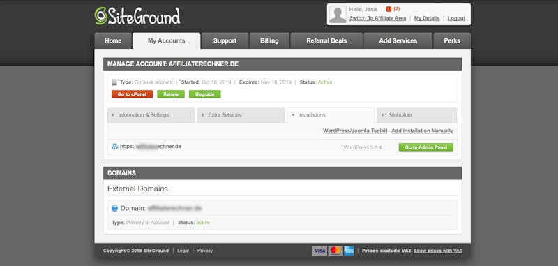This screenshot has width=558, height=266.
Task: Click the SiteGround logo
Action: coord(137,15)
